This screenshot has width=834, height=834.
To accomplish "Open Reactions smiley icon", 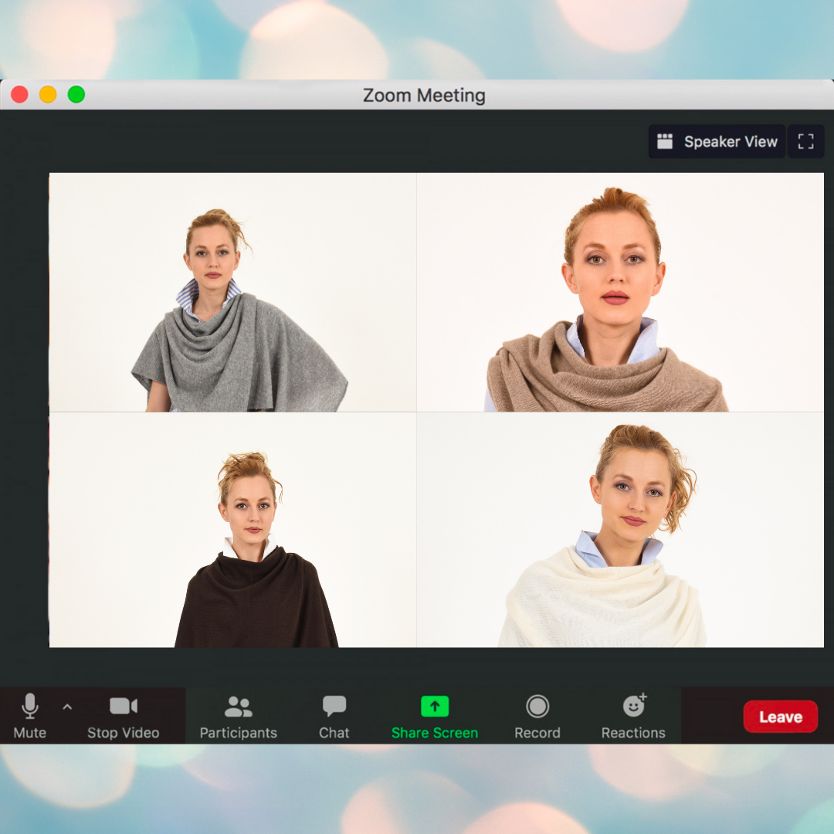I will tap(634, 705).
